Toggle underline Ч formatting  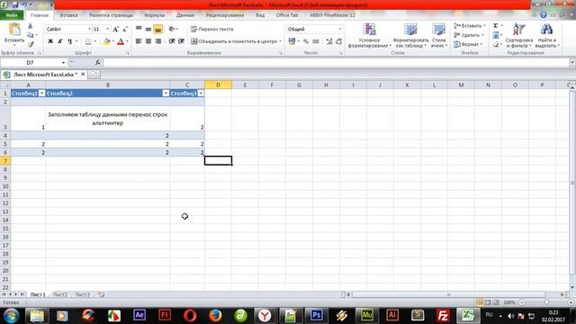tap(69, 41)
